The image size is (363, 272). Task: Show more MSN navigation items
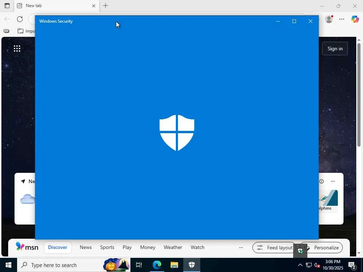point(241,248)
